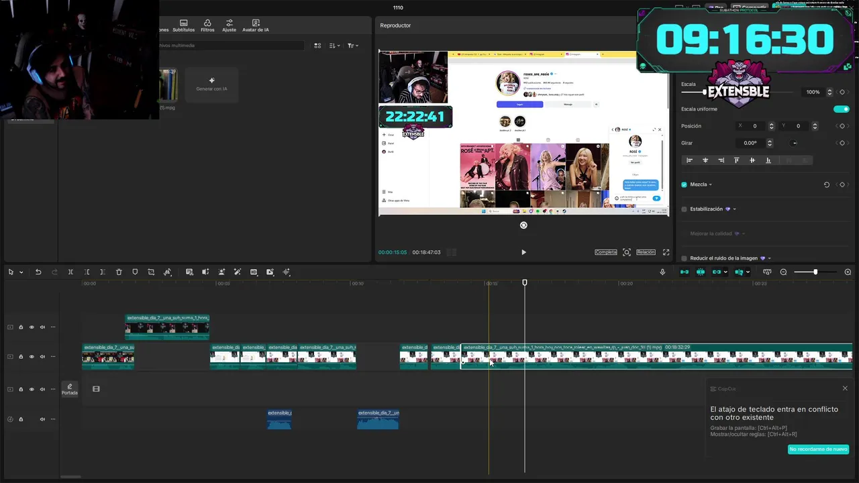Align the clip to horizontal center
The height and width of the screenshot is (483, 859).
pos(705,160)
